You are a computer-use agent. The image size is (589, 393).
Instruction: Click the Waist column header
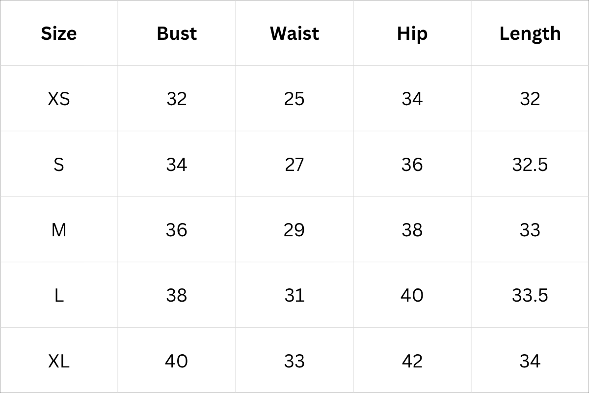294,33
